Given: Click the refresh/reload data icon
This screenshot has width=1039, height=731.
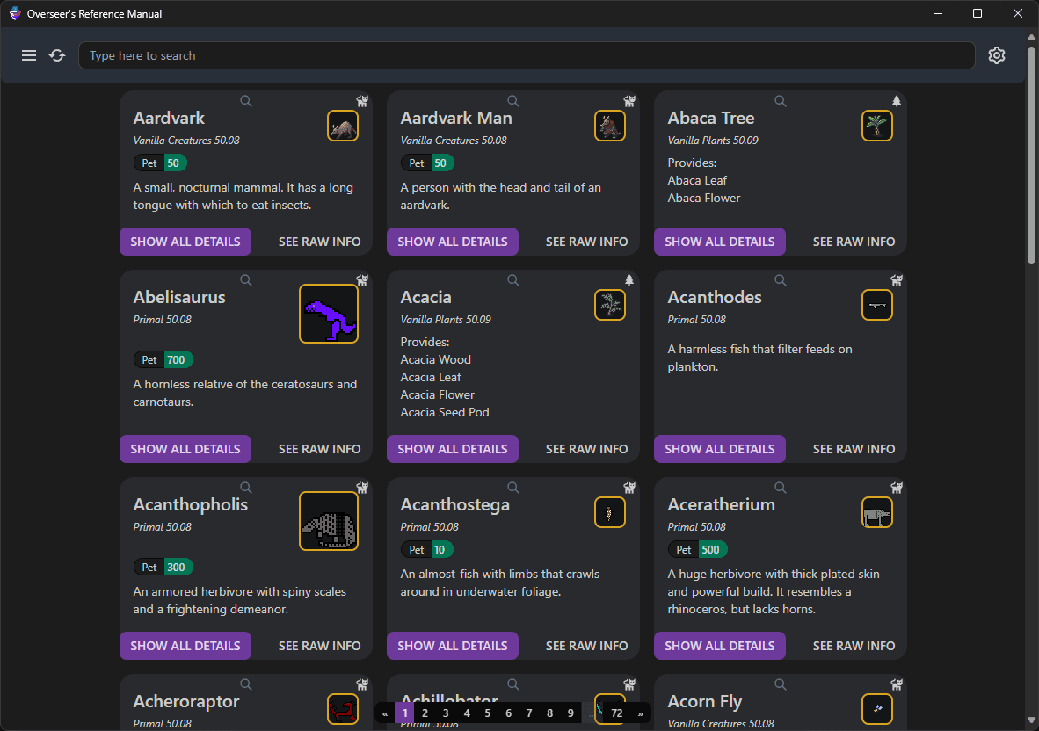Looking at the screenshot, I should pos(58,55).
